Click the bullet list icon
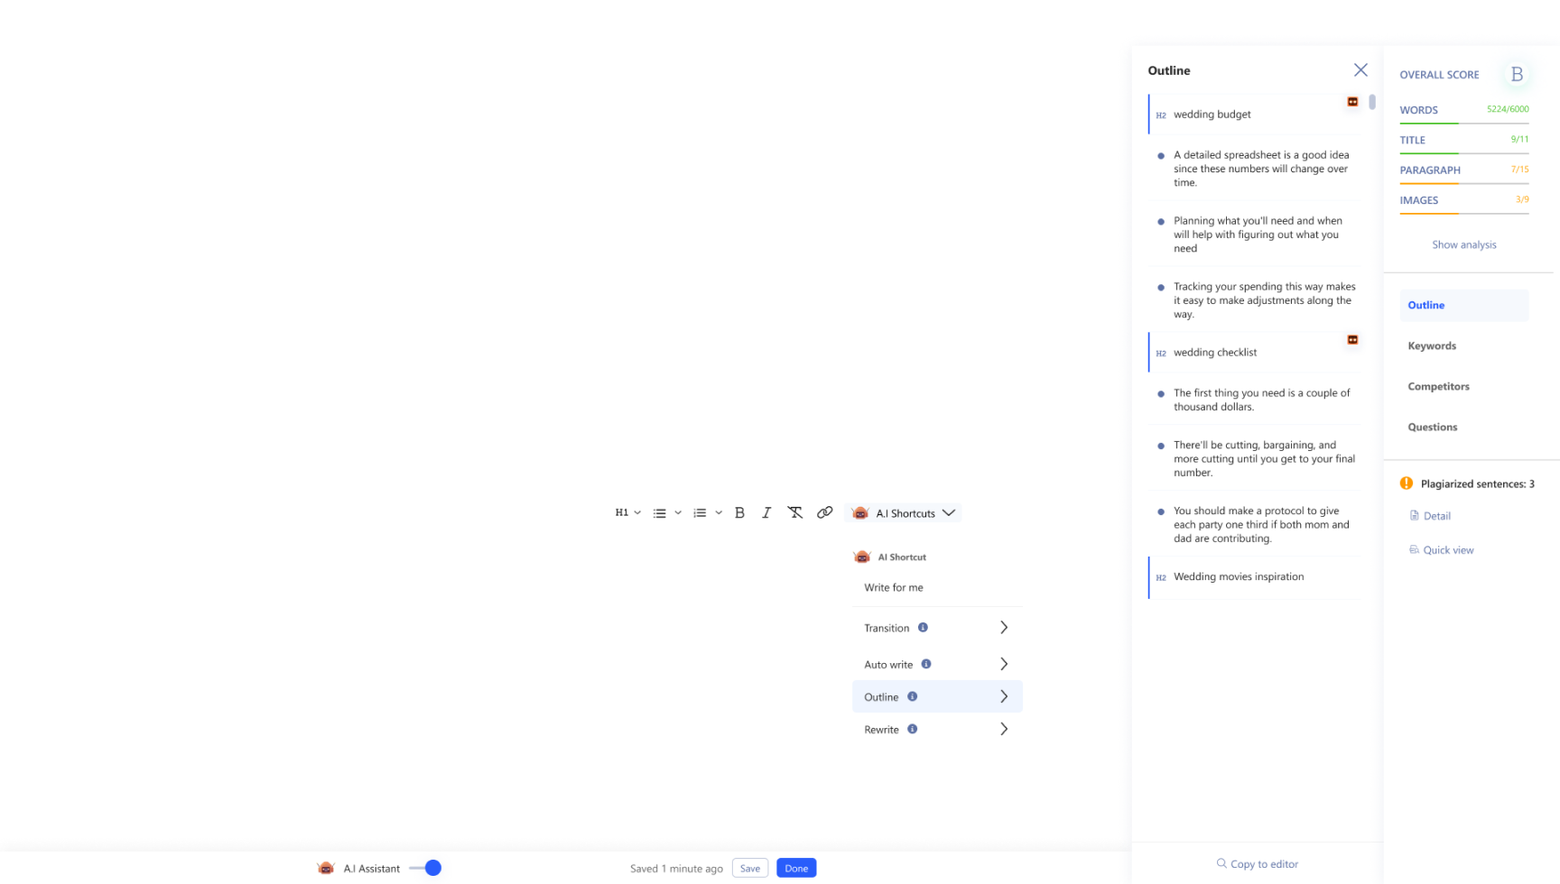1560x884 pixels. (660, 512)
